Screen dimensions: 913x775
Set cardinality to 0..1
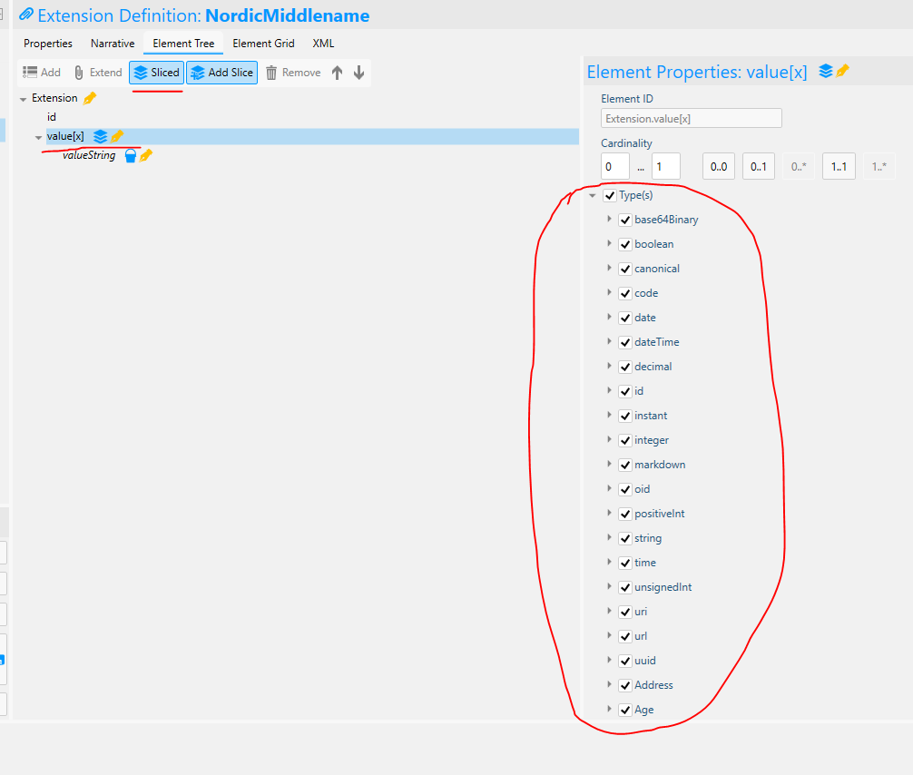pos(758,167)
